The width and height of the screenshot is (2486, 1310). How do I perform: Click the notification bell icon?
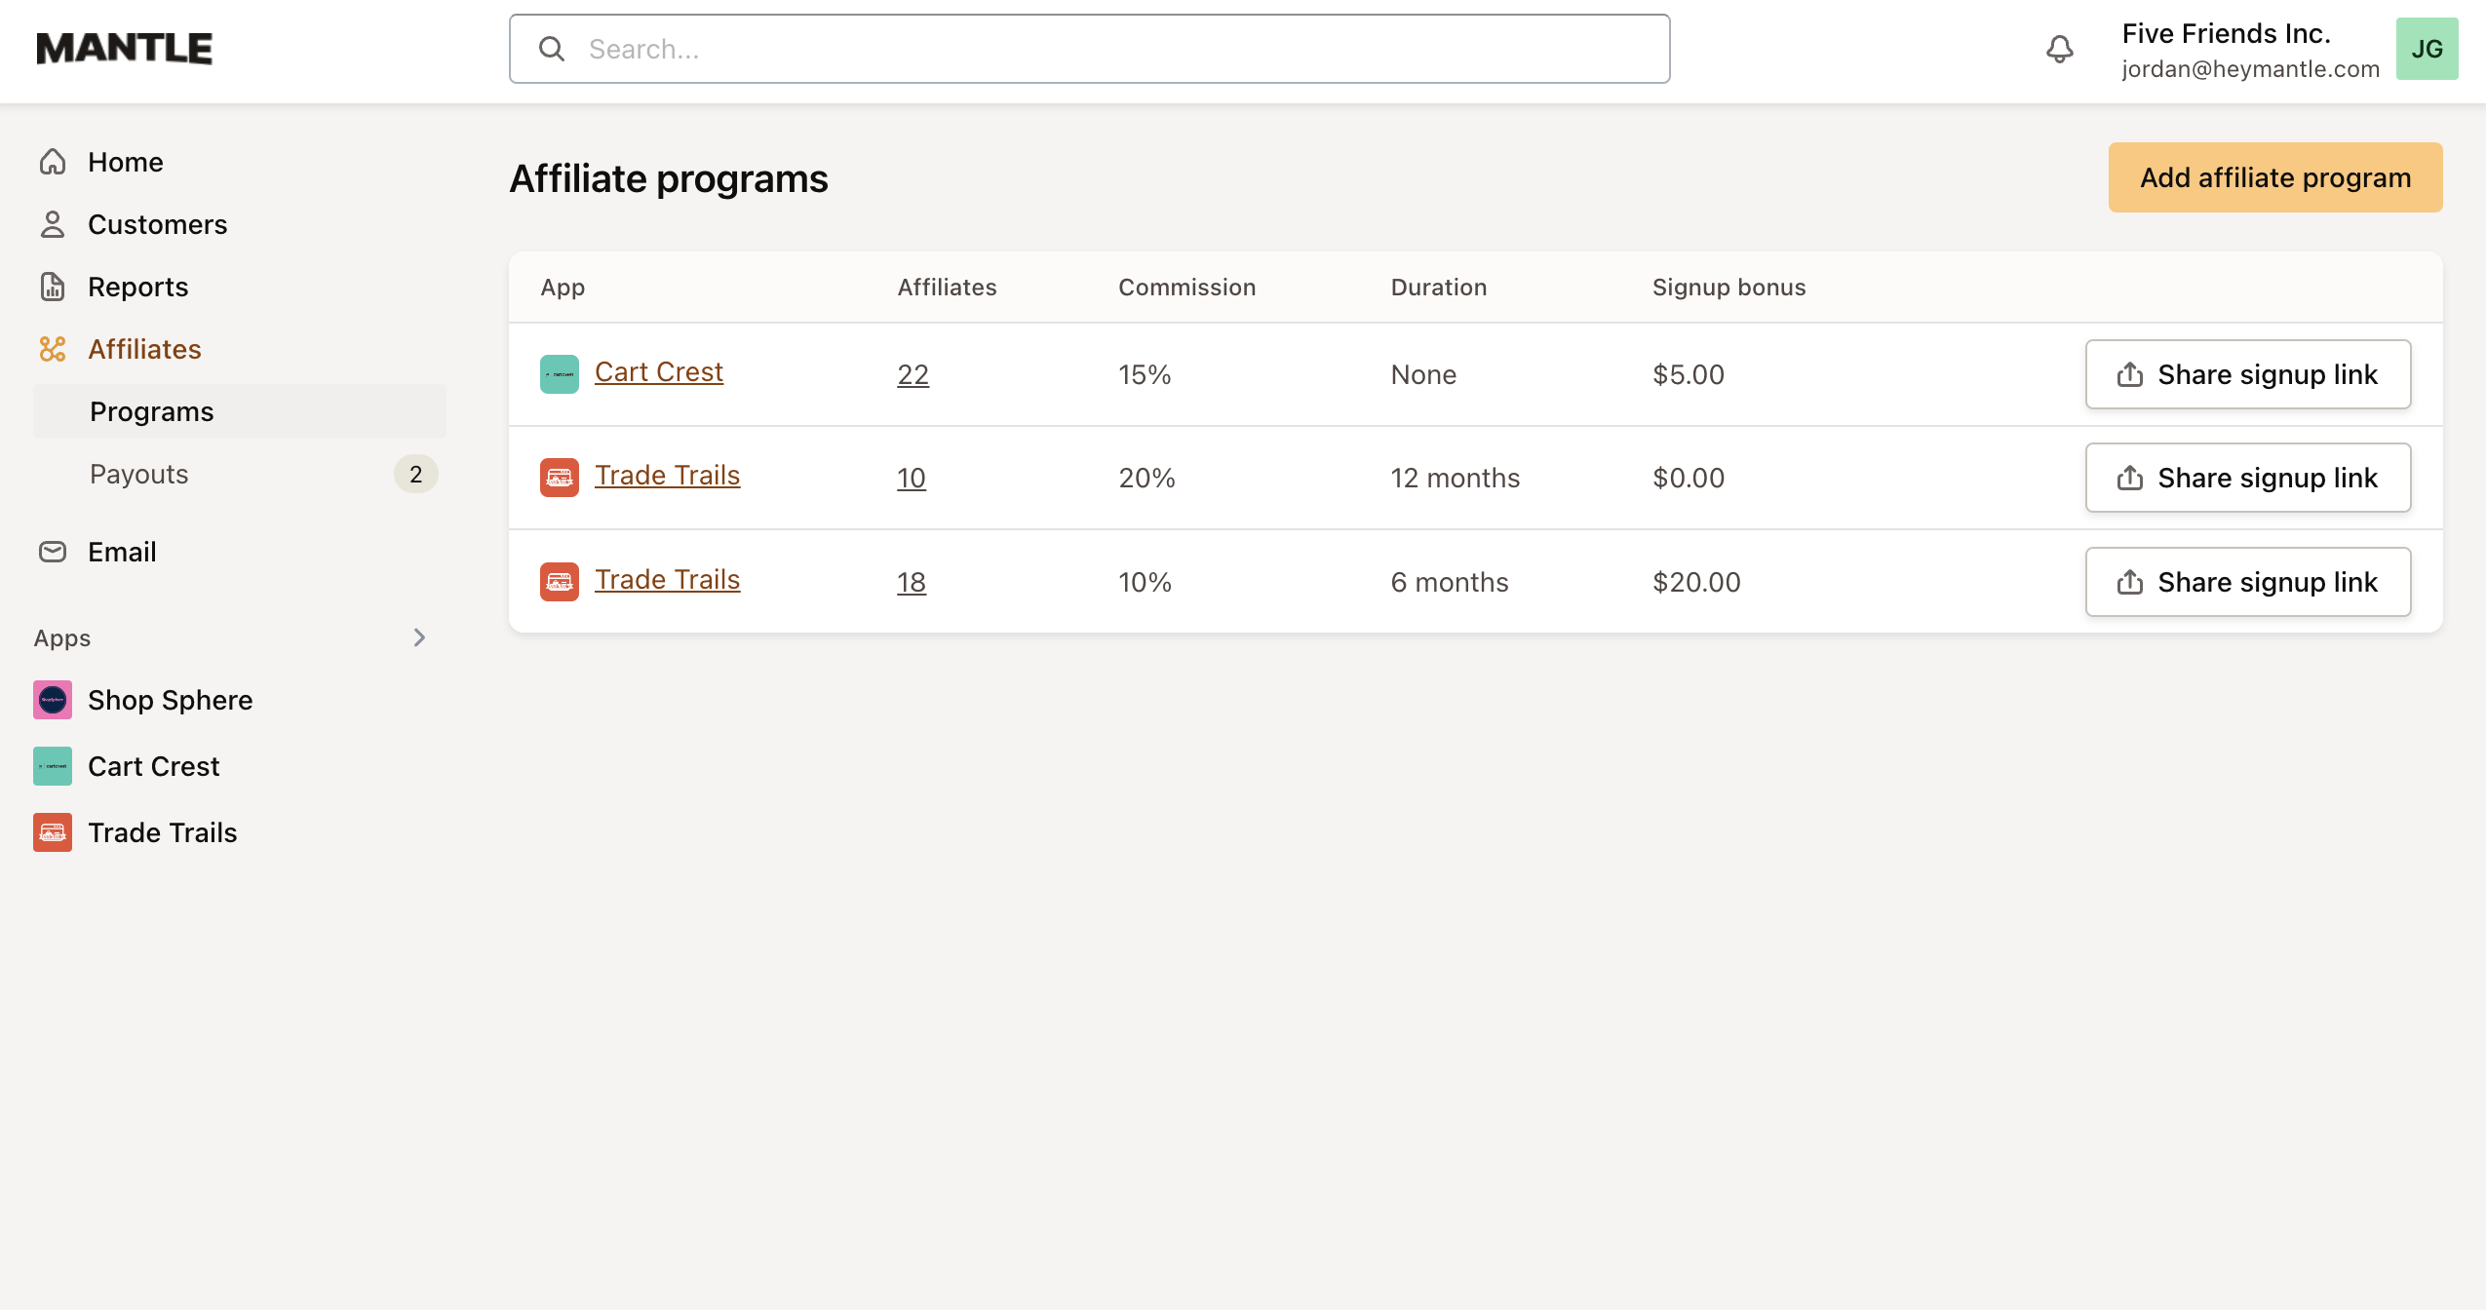pos(2060,48)
